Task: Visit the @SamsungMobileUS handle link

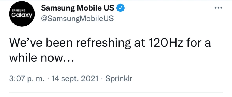Action: [x=77, y=18]
